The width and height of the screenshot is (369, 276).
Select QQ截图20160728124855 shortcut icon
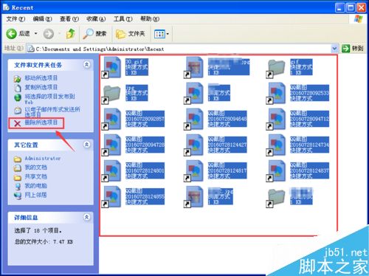pyautogui.click(x=112, y=196)
